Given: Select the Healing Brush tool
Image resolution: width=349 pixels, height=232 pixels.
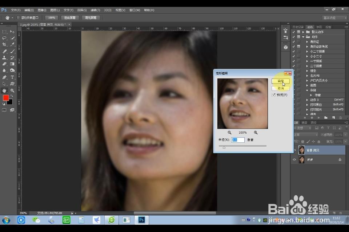Looking at the screenshot, I should click(x=4, y=51).
